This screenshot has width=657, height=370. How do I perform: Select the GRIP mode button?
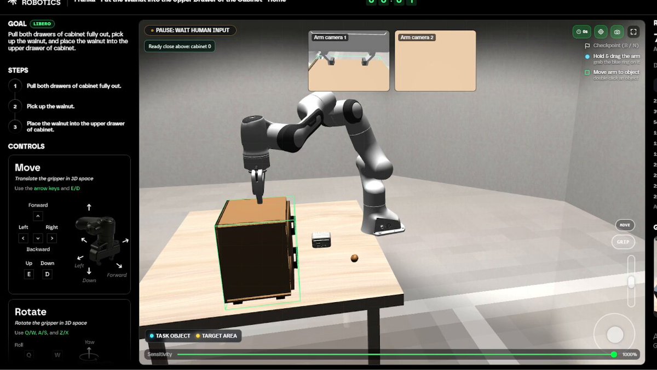[x=623, y=242]
